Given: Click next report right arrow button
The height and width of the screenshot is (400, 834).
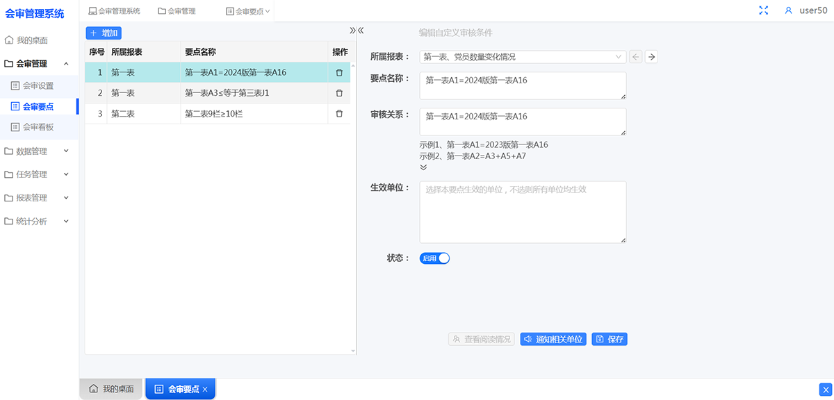Looking at the screenshot, I should point(651,57).
